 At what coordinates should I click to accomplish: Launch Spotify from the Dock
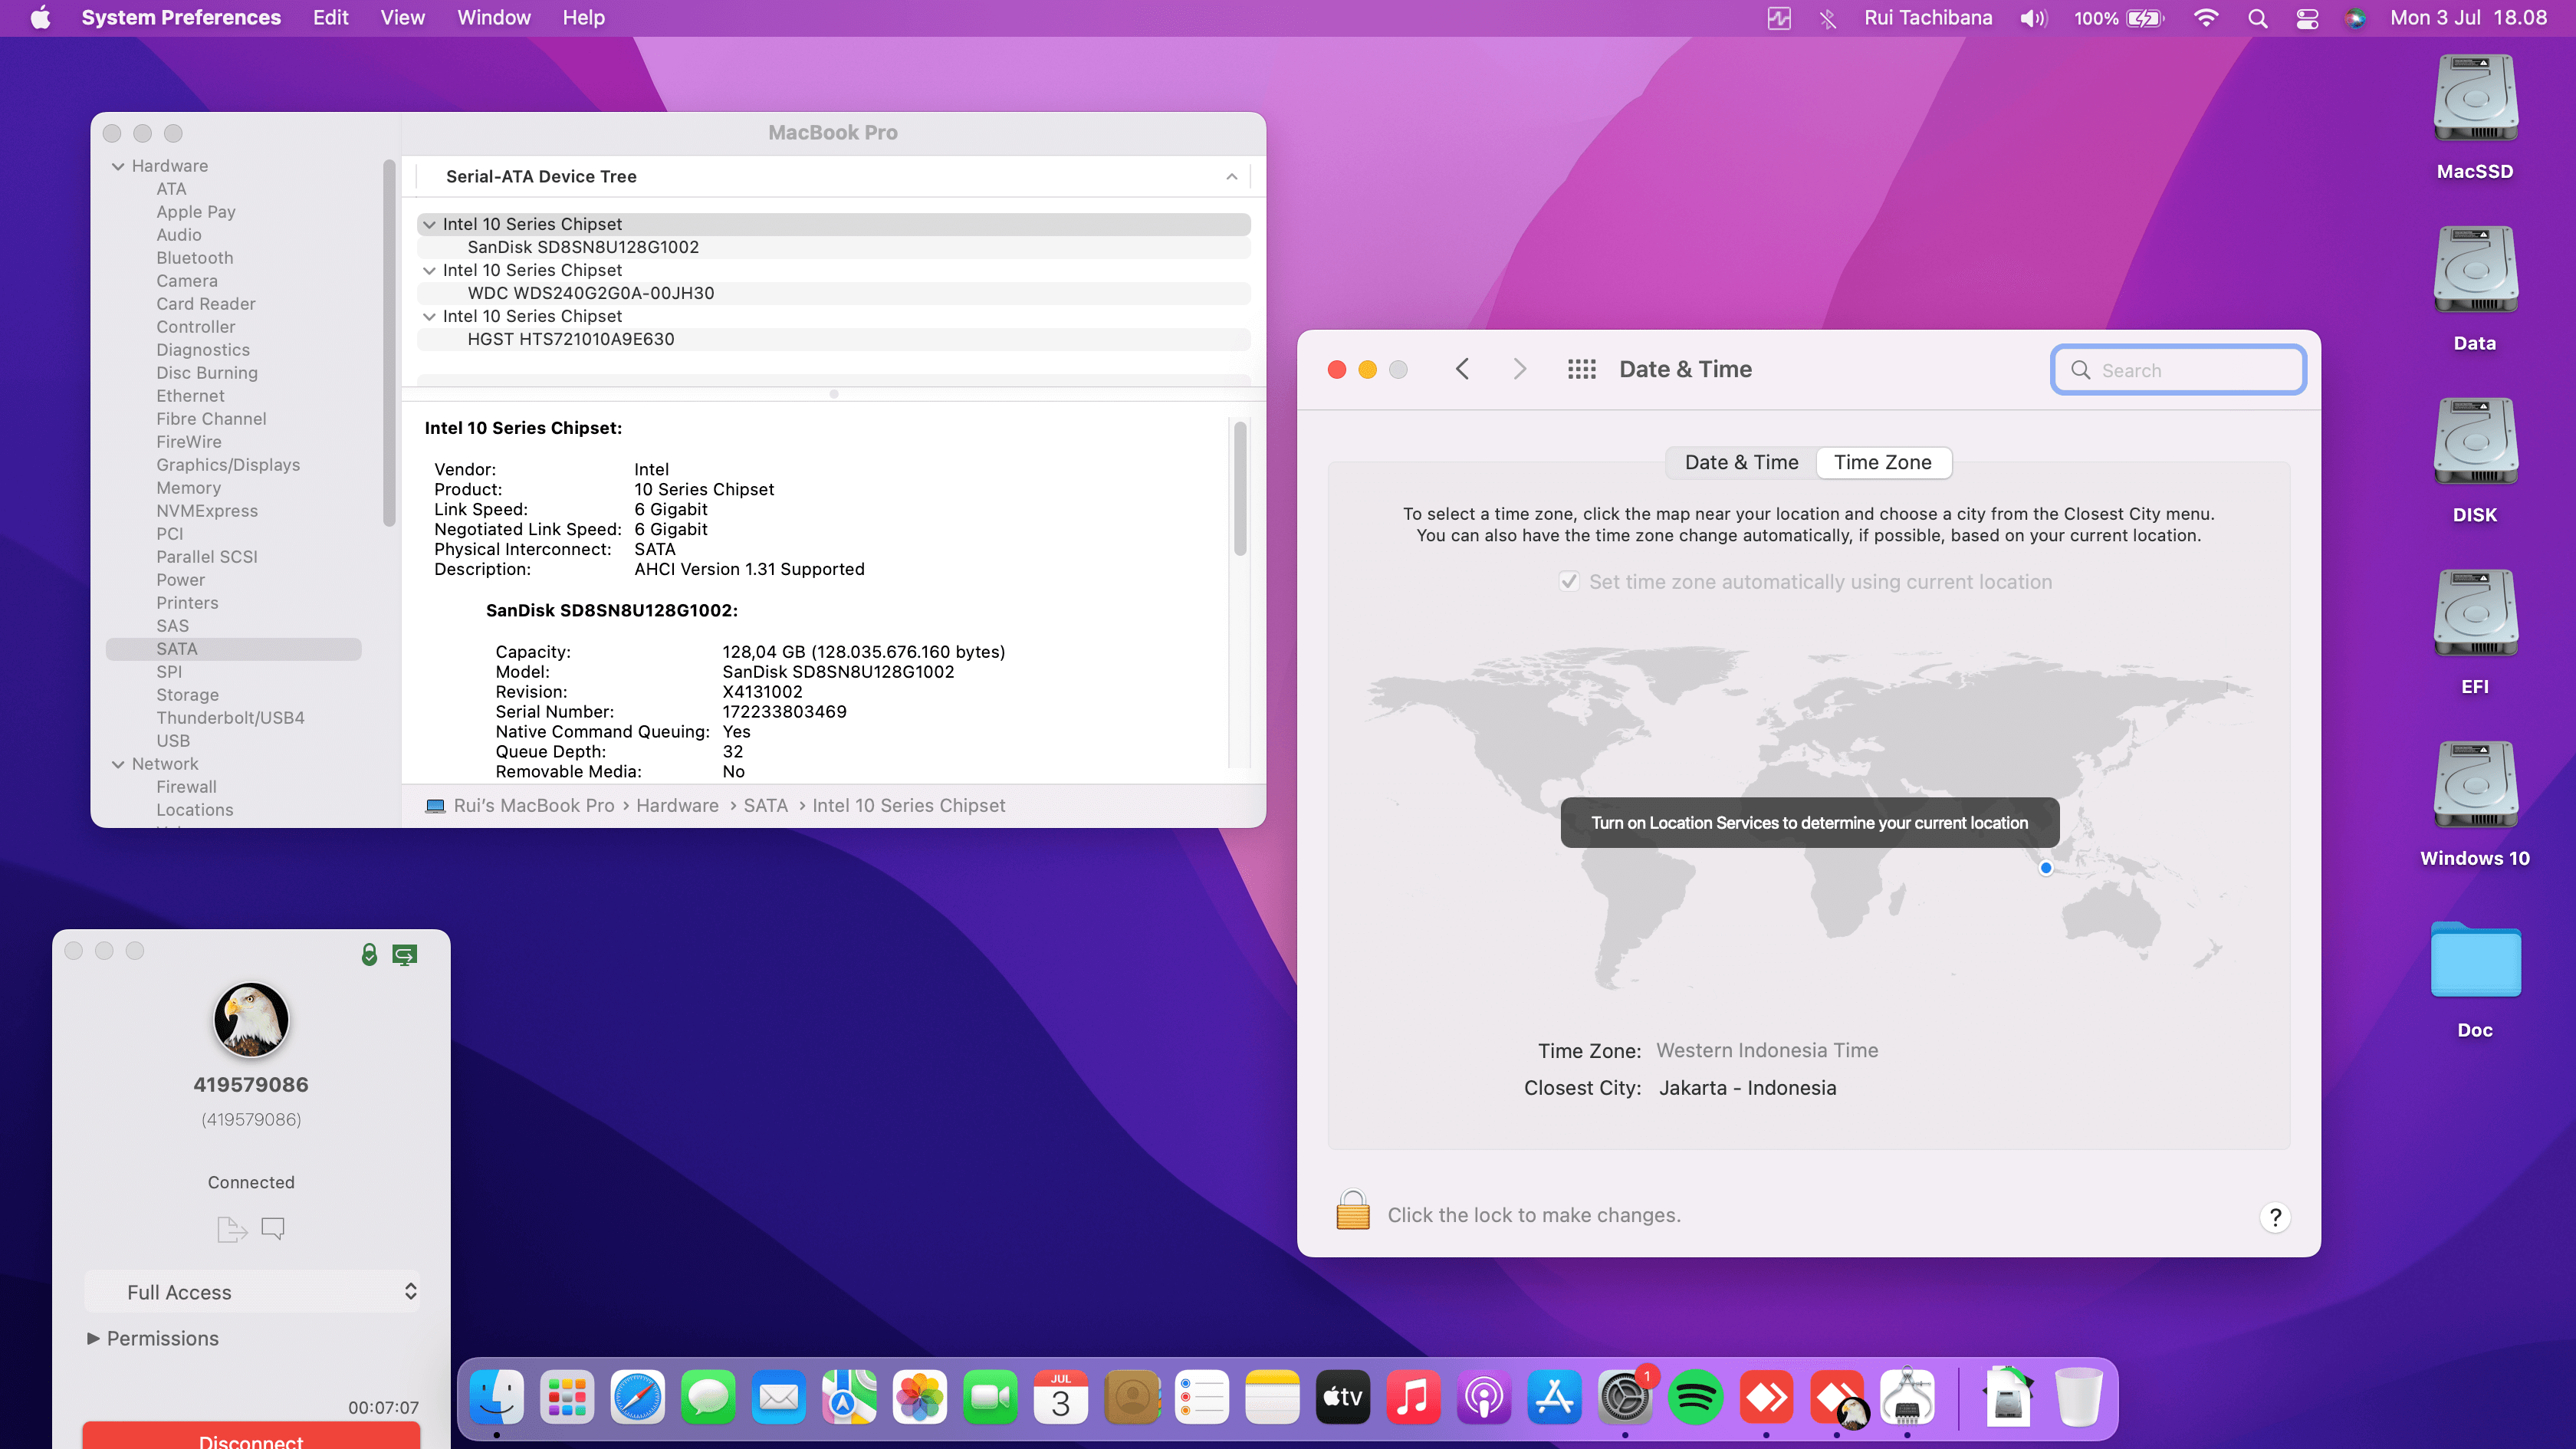[x=1695, y=1397]
